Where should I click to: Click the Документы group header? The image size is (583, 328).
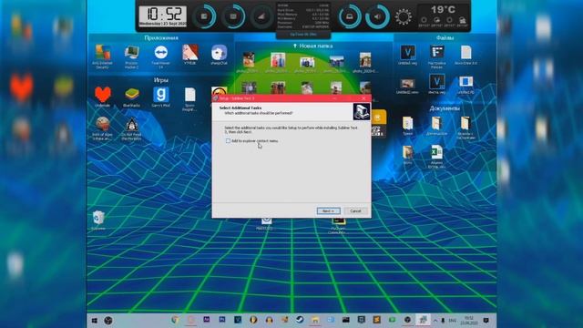pos(445,108)
